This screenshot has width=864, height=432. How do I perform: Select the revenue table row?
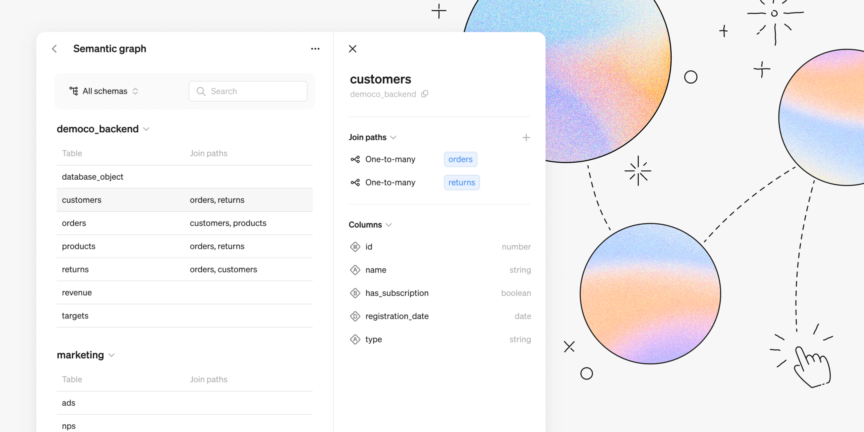[x=77, y=293]
